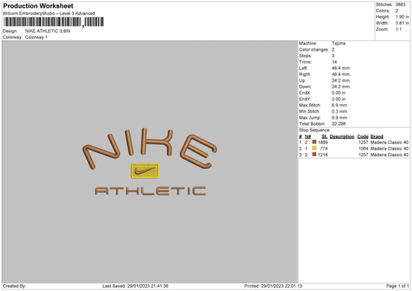Click the Left value 48.4 mm

tap(341, 68)
